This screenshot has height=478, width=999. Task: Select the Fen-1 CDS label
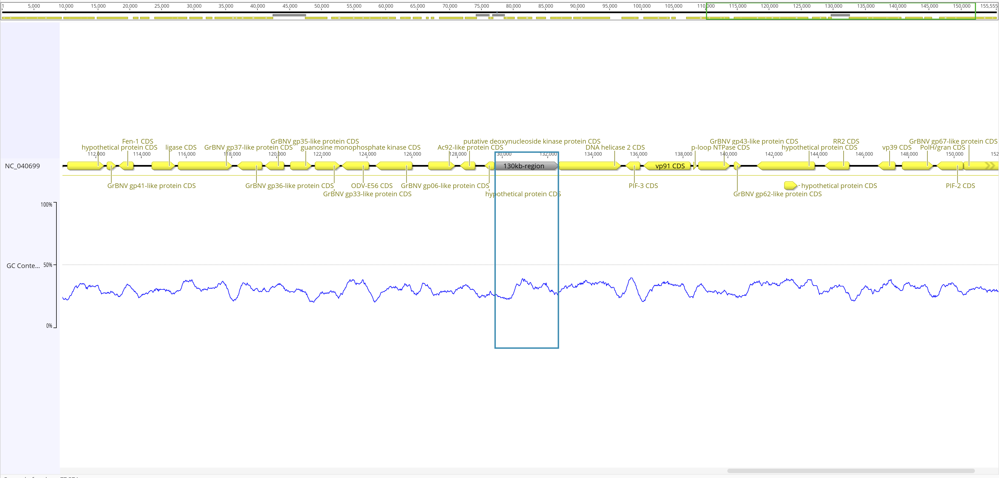(x=138, y=141)
